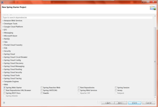Expand the Spring Cloud category
Viewport: 158px width, 107px height.
[x=3, y=54]
